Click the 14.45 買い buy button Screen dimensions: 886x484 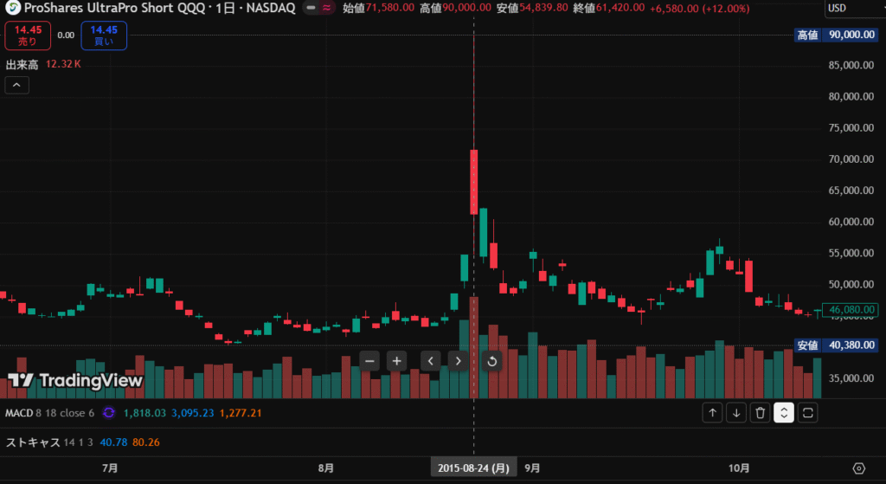(104, 35)
